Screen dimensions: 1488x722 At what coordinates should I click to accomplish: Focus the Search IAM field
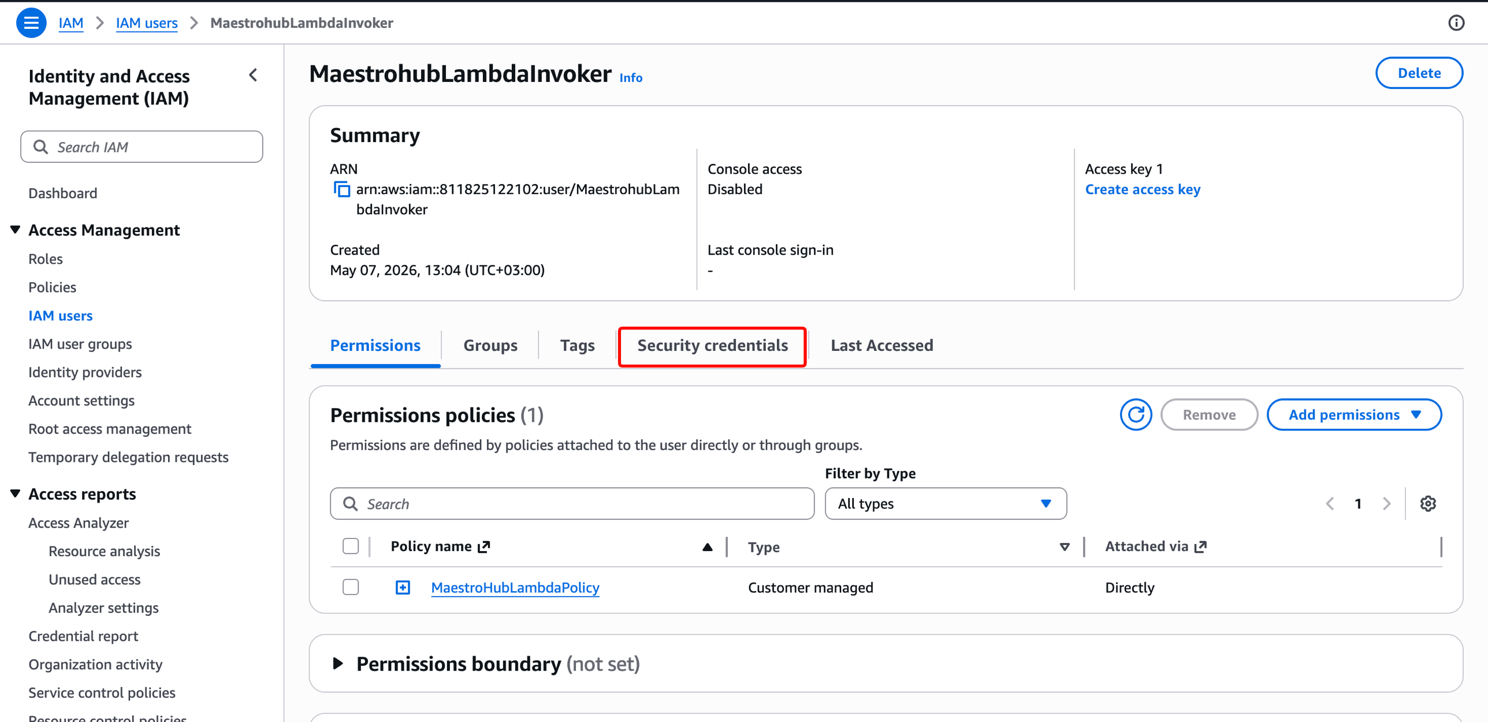(x=142, y=147)
